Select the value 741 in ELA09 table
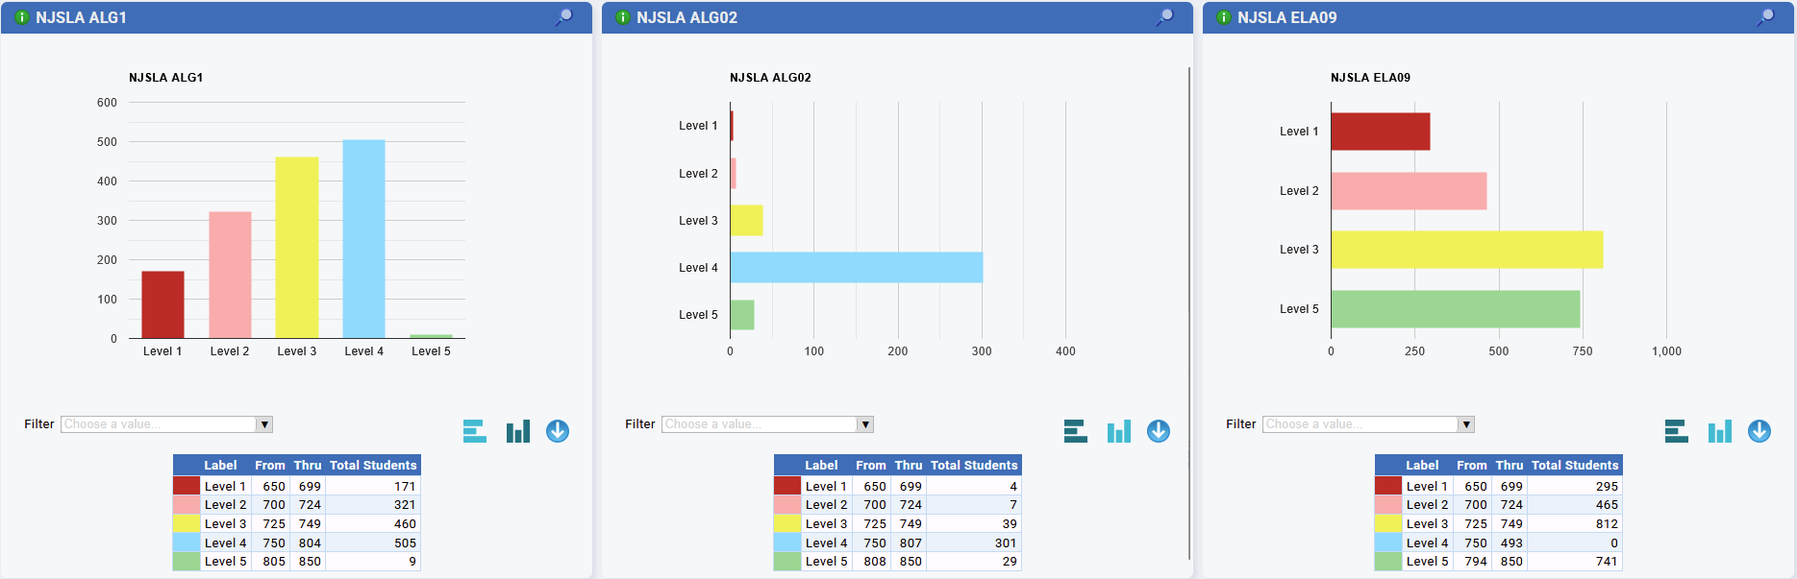 [x=1607, y=562]
